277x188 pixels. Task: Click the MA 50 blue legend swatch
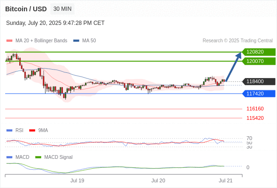coord(76,41)
